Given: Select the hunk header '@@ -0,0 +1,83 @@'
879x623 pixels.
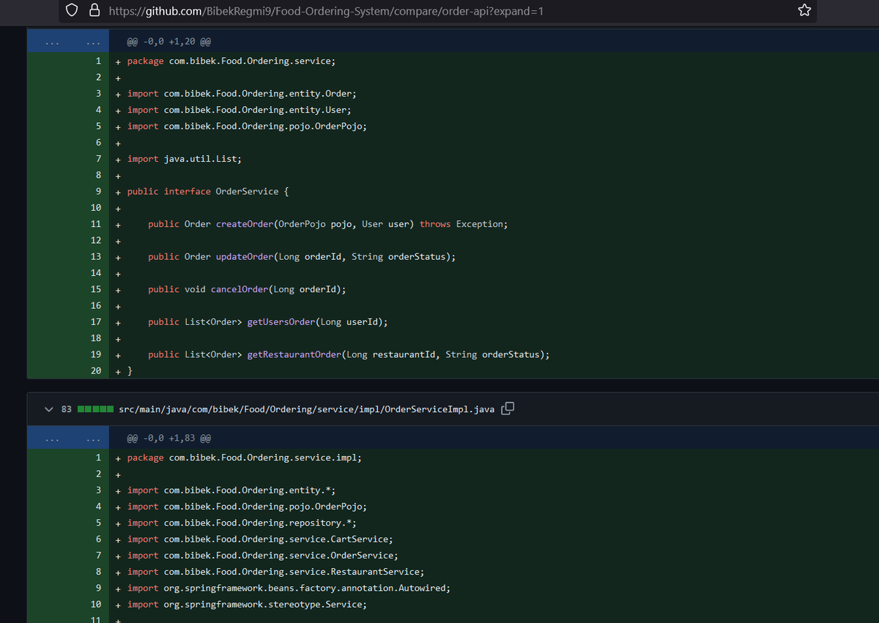Looking at the screenshot, I should coord(169,439).
